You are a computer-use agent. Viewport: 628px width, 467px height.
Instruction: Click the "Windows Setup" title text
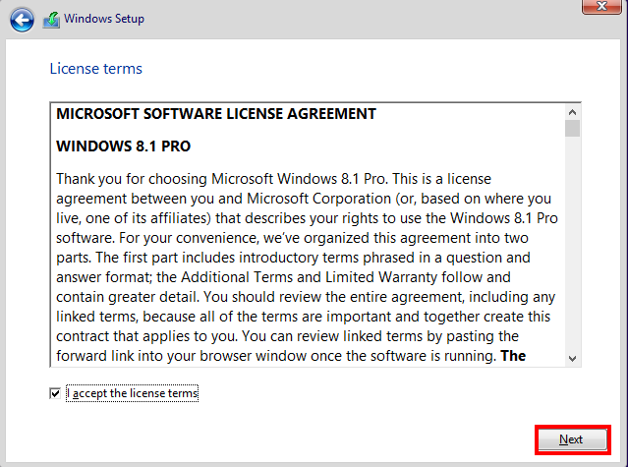tap(104, 19)
